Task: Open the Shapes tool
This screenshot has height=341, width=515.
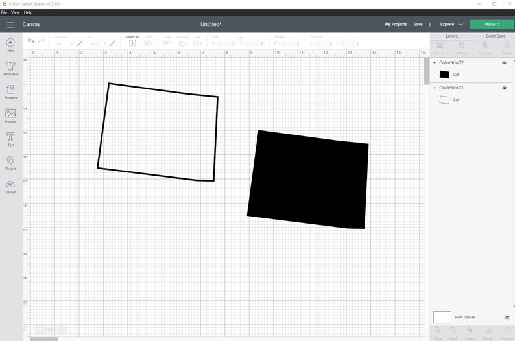Action: (10, 163)
